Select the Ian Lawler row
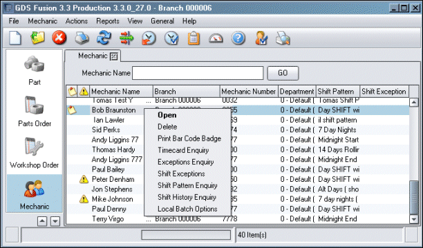The image size is (423, 248). click(x=238, y=120)
